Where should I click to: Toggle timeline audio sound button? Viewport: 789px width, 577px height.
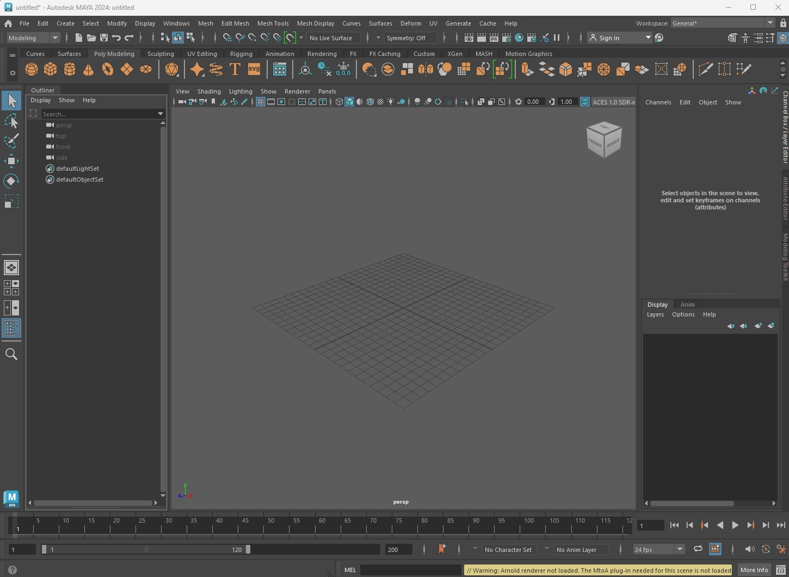[x=749, y=549]
